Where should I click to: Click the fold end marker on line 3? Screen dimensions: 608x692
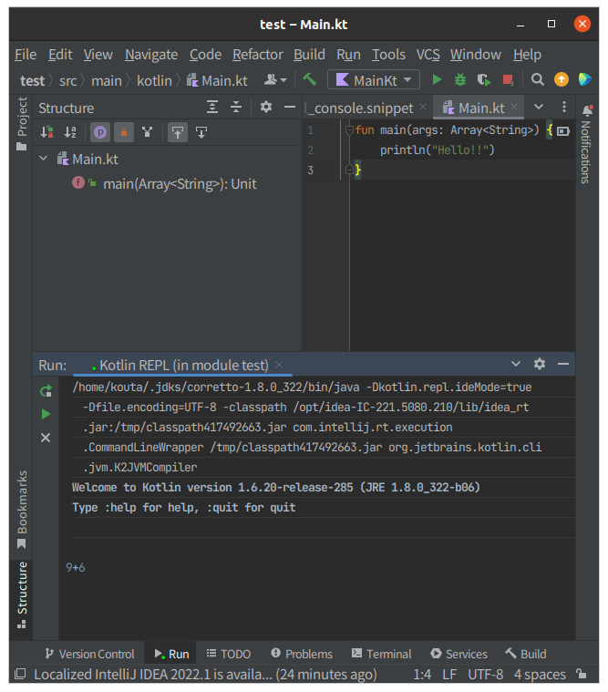click(349, 170)
